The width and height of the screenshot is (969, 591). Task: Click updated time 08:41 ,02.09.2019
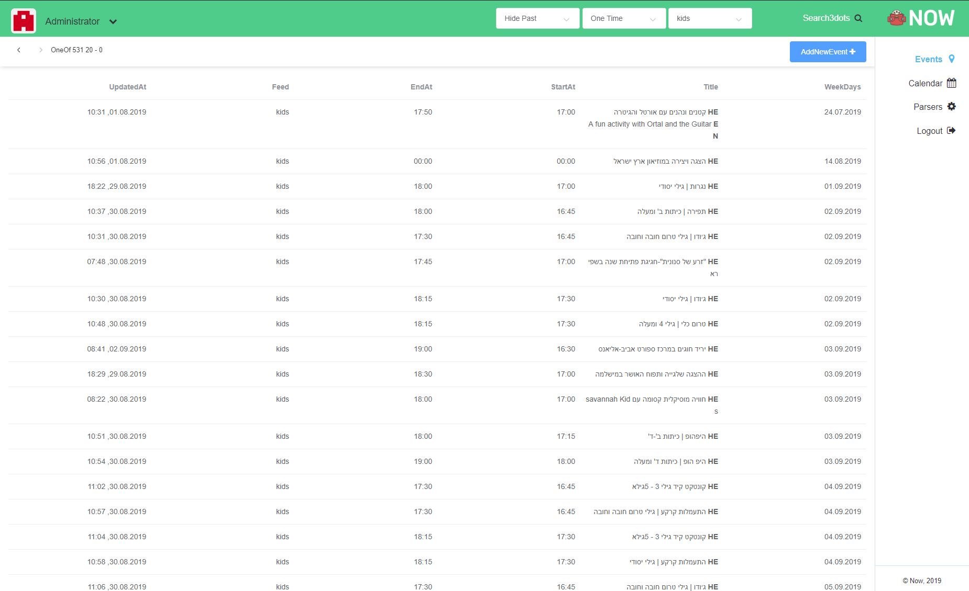tap(116, 349)
